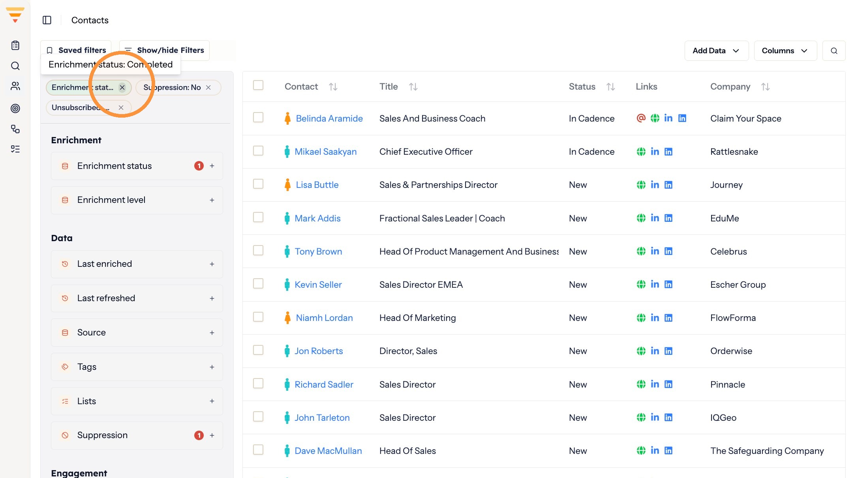The height and width of the screenshot is (478, 856).
Task: Click Belinda Aramide's email at-sign icon
Action: 641,118
